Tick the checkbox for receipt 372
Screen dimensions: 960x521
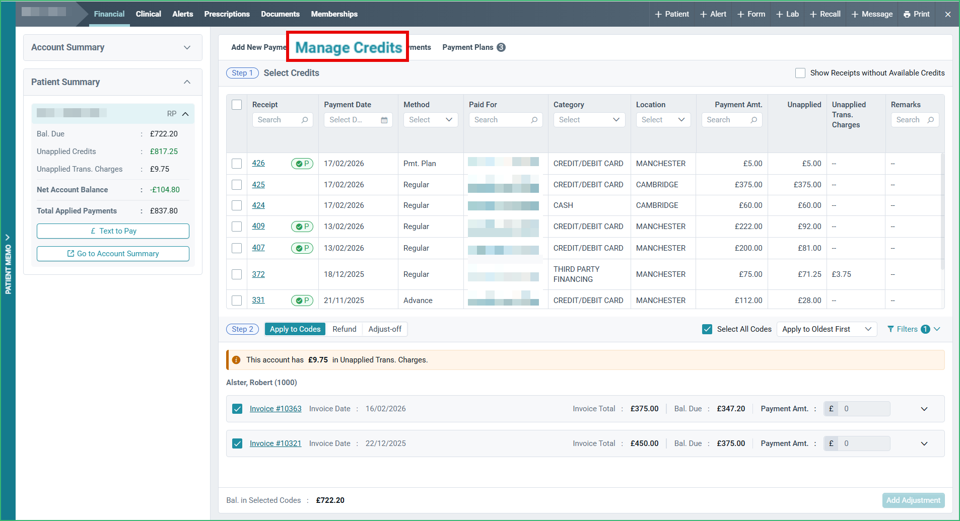click(x=237, y=274)
